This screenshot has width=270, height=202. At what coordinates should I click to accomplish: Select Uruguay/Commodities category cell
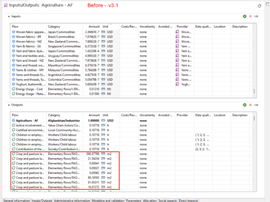click(63, 56)
